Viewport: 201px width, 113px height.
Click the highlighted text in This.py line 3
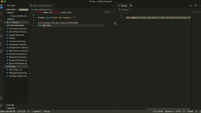click(x=158, y=18)
